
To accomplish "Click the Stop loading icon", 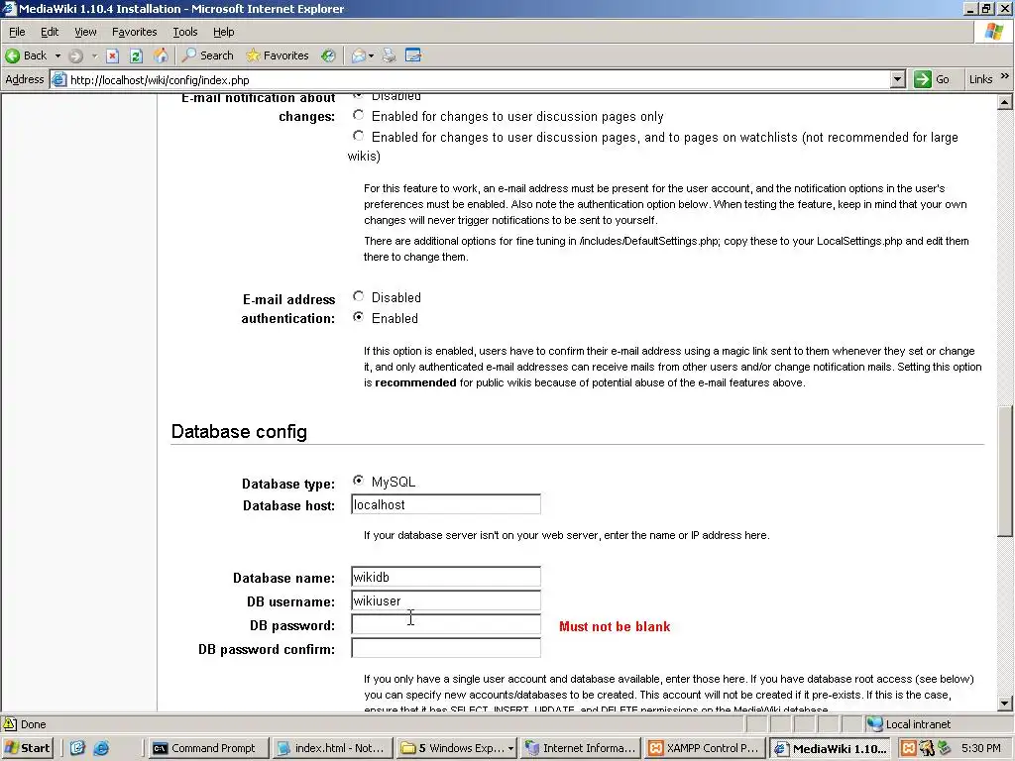I will [x=112, y=56].
